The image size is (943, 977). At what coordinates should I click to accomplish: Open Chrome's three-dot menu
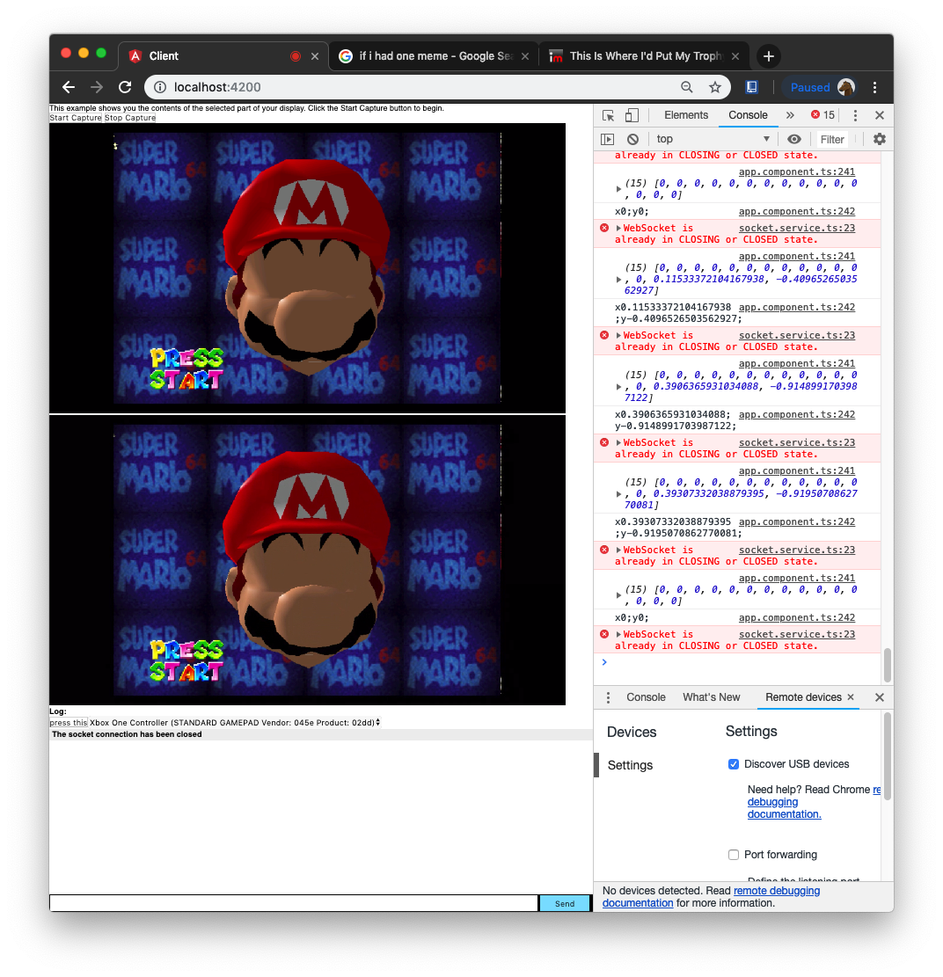pos(875,87)
